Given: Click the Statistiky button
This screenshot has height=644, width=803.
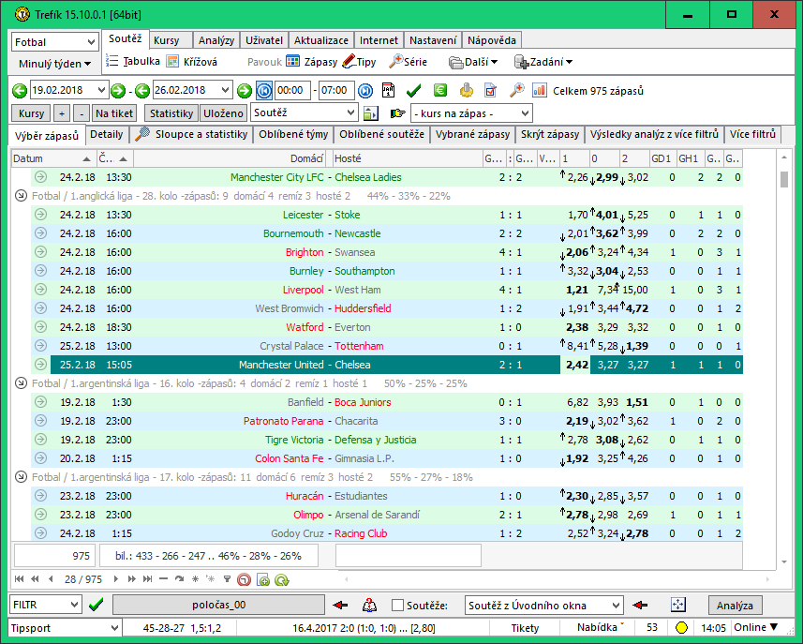Looking at the screenshot, I should (171, 113).
